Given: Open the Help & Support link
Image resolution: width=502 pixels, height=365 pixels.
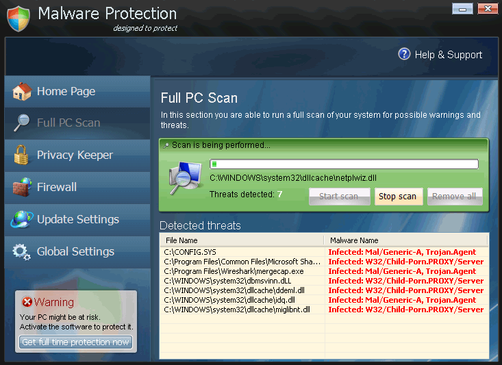Looking at the screenshot, I should pos(448,55).
